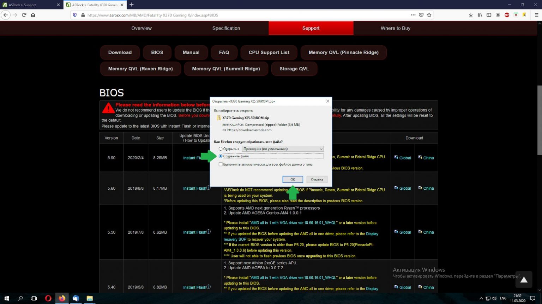The image size is (542, 304).
Task: Open Memory QVL (Pinnacle Ridge)
Action: point(343,52)
